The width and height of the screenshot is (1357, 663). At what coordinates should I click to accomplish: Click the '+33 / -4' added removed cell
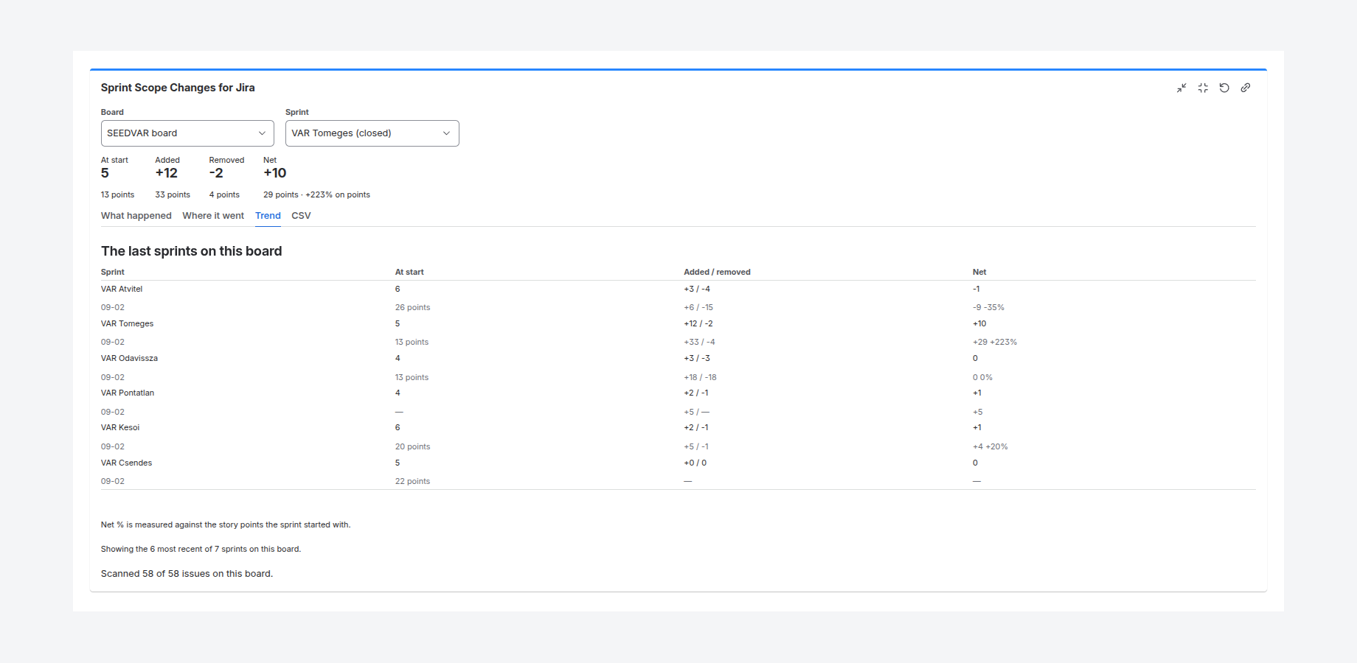click(699, 342)
